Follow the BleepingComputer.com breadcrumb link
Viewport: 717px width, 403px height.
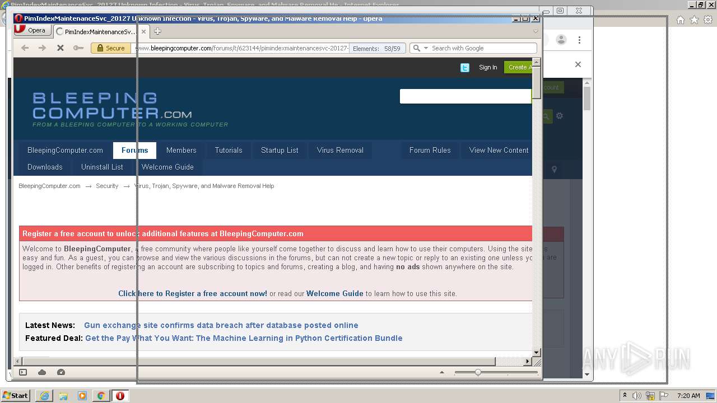pos(49,186)
